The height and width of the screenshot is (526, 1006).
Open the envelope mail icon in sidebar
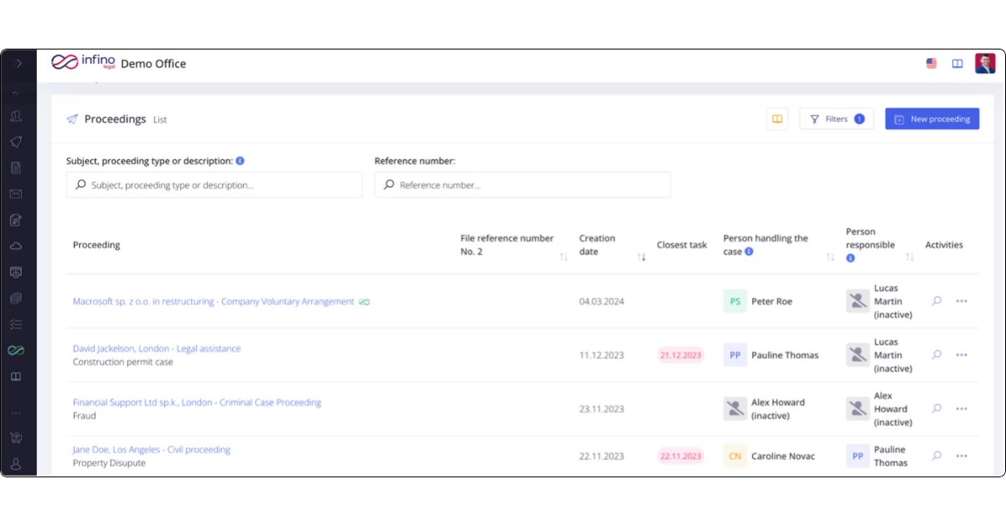tap(16, 194)
